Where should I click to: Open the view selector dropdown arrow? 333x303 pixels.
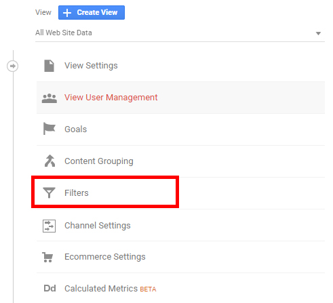(318, 33)
